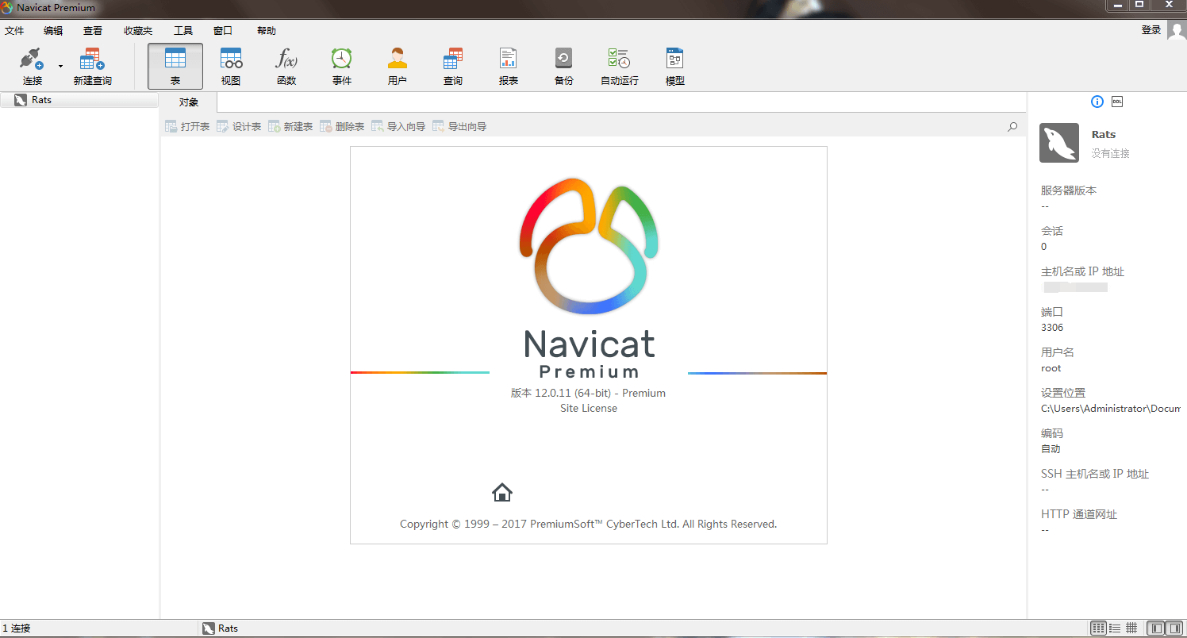Viewport: 1187px width, 638px height.
Task: Click the user avatar icon near 登录
Action: [1175, 31]
